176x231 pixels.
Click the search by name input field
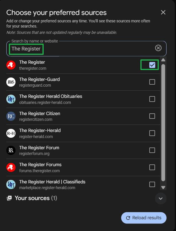[x=86, y=48]
